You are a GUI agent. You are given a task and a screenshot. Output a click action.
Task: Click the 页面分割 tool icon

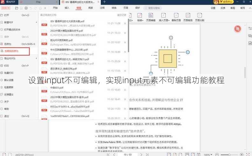pyautogui.click(x=199, y=17)
